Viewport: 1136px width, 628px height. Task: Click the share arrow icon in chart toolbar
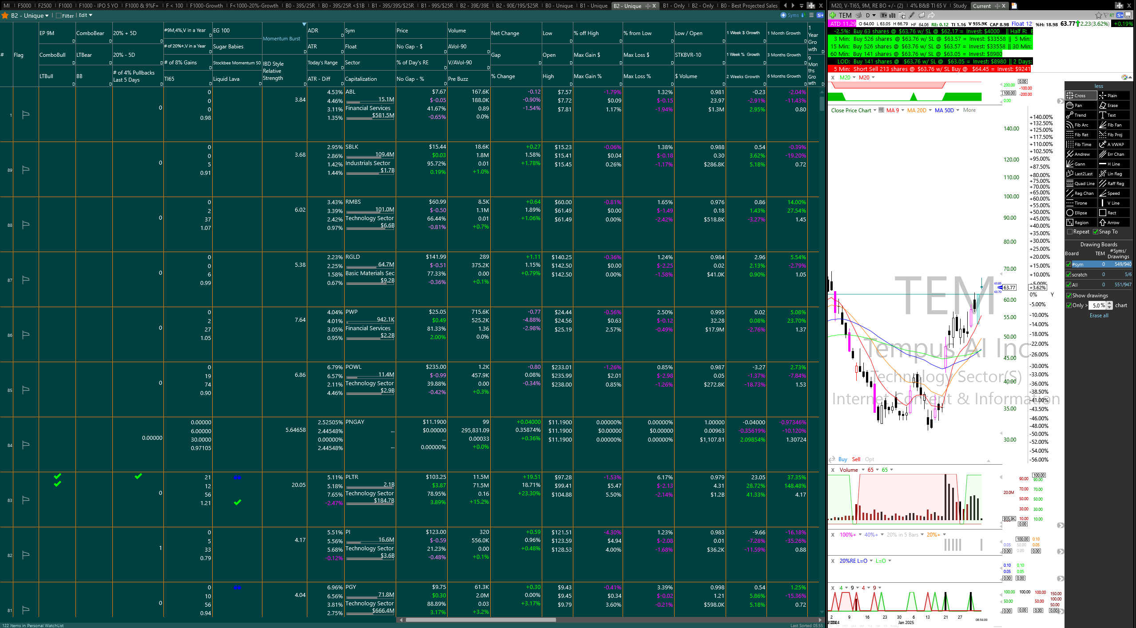pyautogui.click(x=931, y=15)
